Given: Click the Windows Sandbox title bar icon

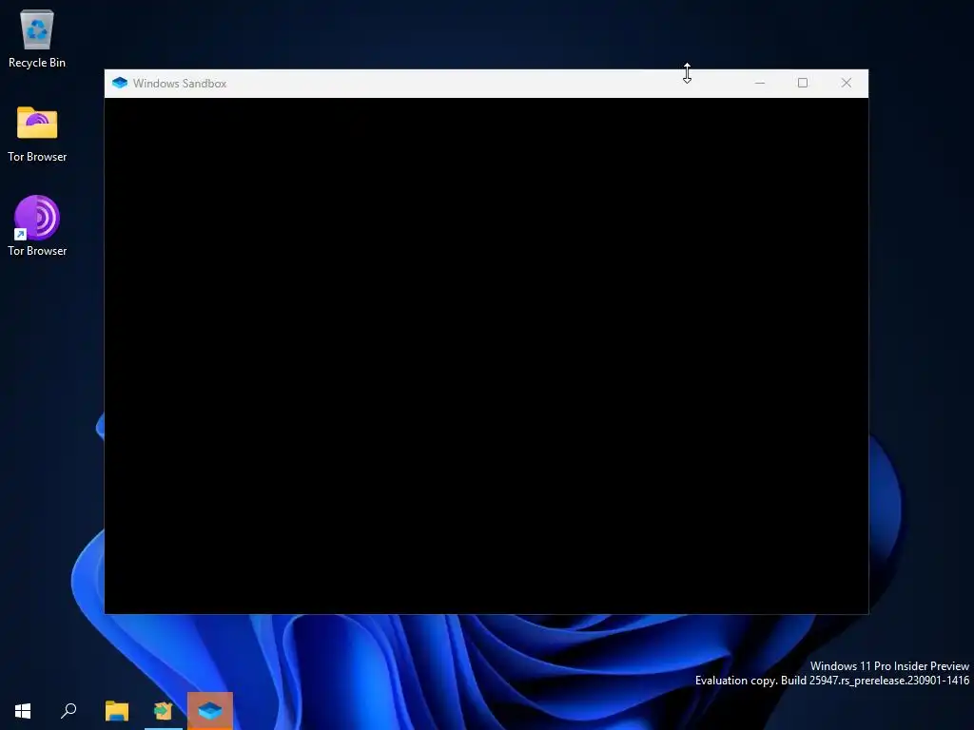Looking at the screenshot, I should (120, 84).
